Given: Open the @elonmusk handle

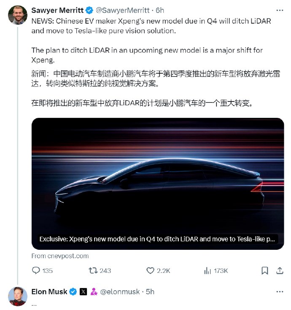Looking at the screenshot, I should (x=120, y=292).
